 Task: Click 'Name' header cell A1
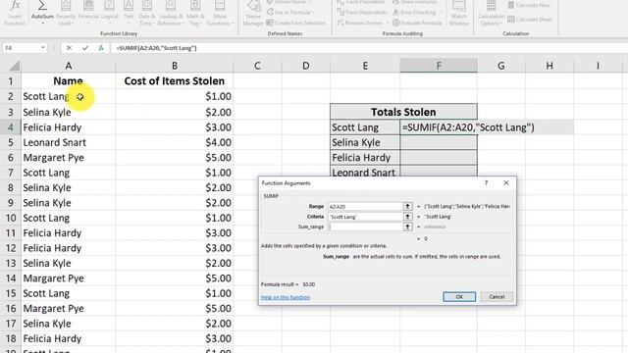point(69,80)
